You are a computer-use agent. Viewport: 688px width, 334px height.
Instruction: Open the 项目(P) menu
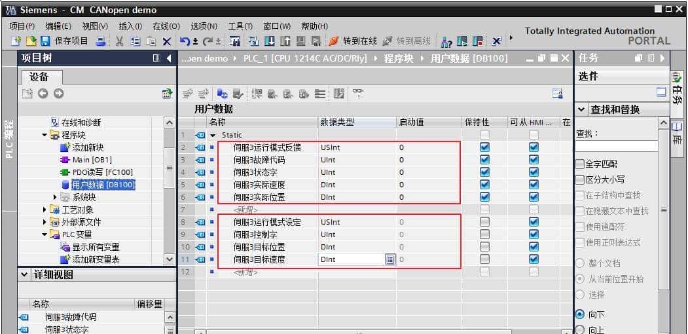tap(22, 26)
